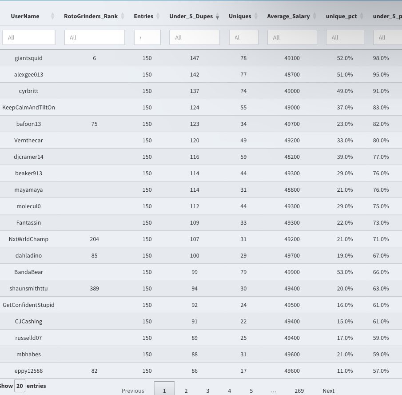Click 53.0% unique_pct in BandaBear row
Image resolution: width=402 pixels, height=395 pixels.
[x=345, y=272]
